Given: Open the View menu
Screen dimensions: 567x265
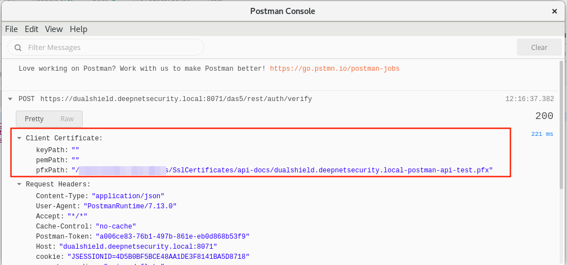Looking at the screenshot, I should pyautogui.click(x=53, y=29).
